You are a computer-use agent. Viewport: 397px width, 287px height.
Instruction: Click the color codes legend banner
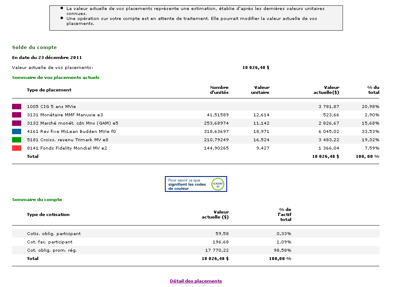[196, 184]
